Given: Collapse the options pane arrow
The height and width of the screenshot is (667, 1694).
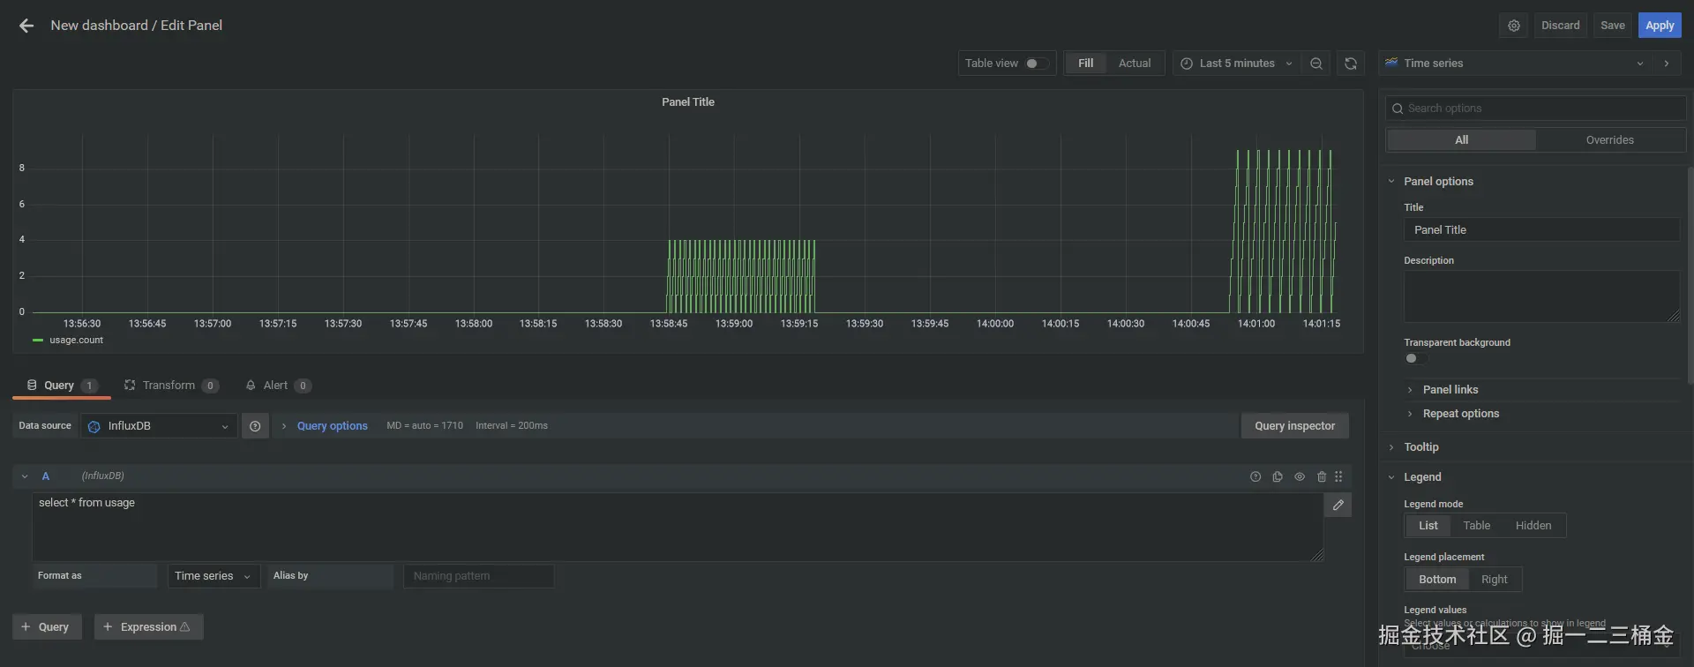Looking at the screenshot, I should point(1666,64).
